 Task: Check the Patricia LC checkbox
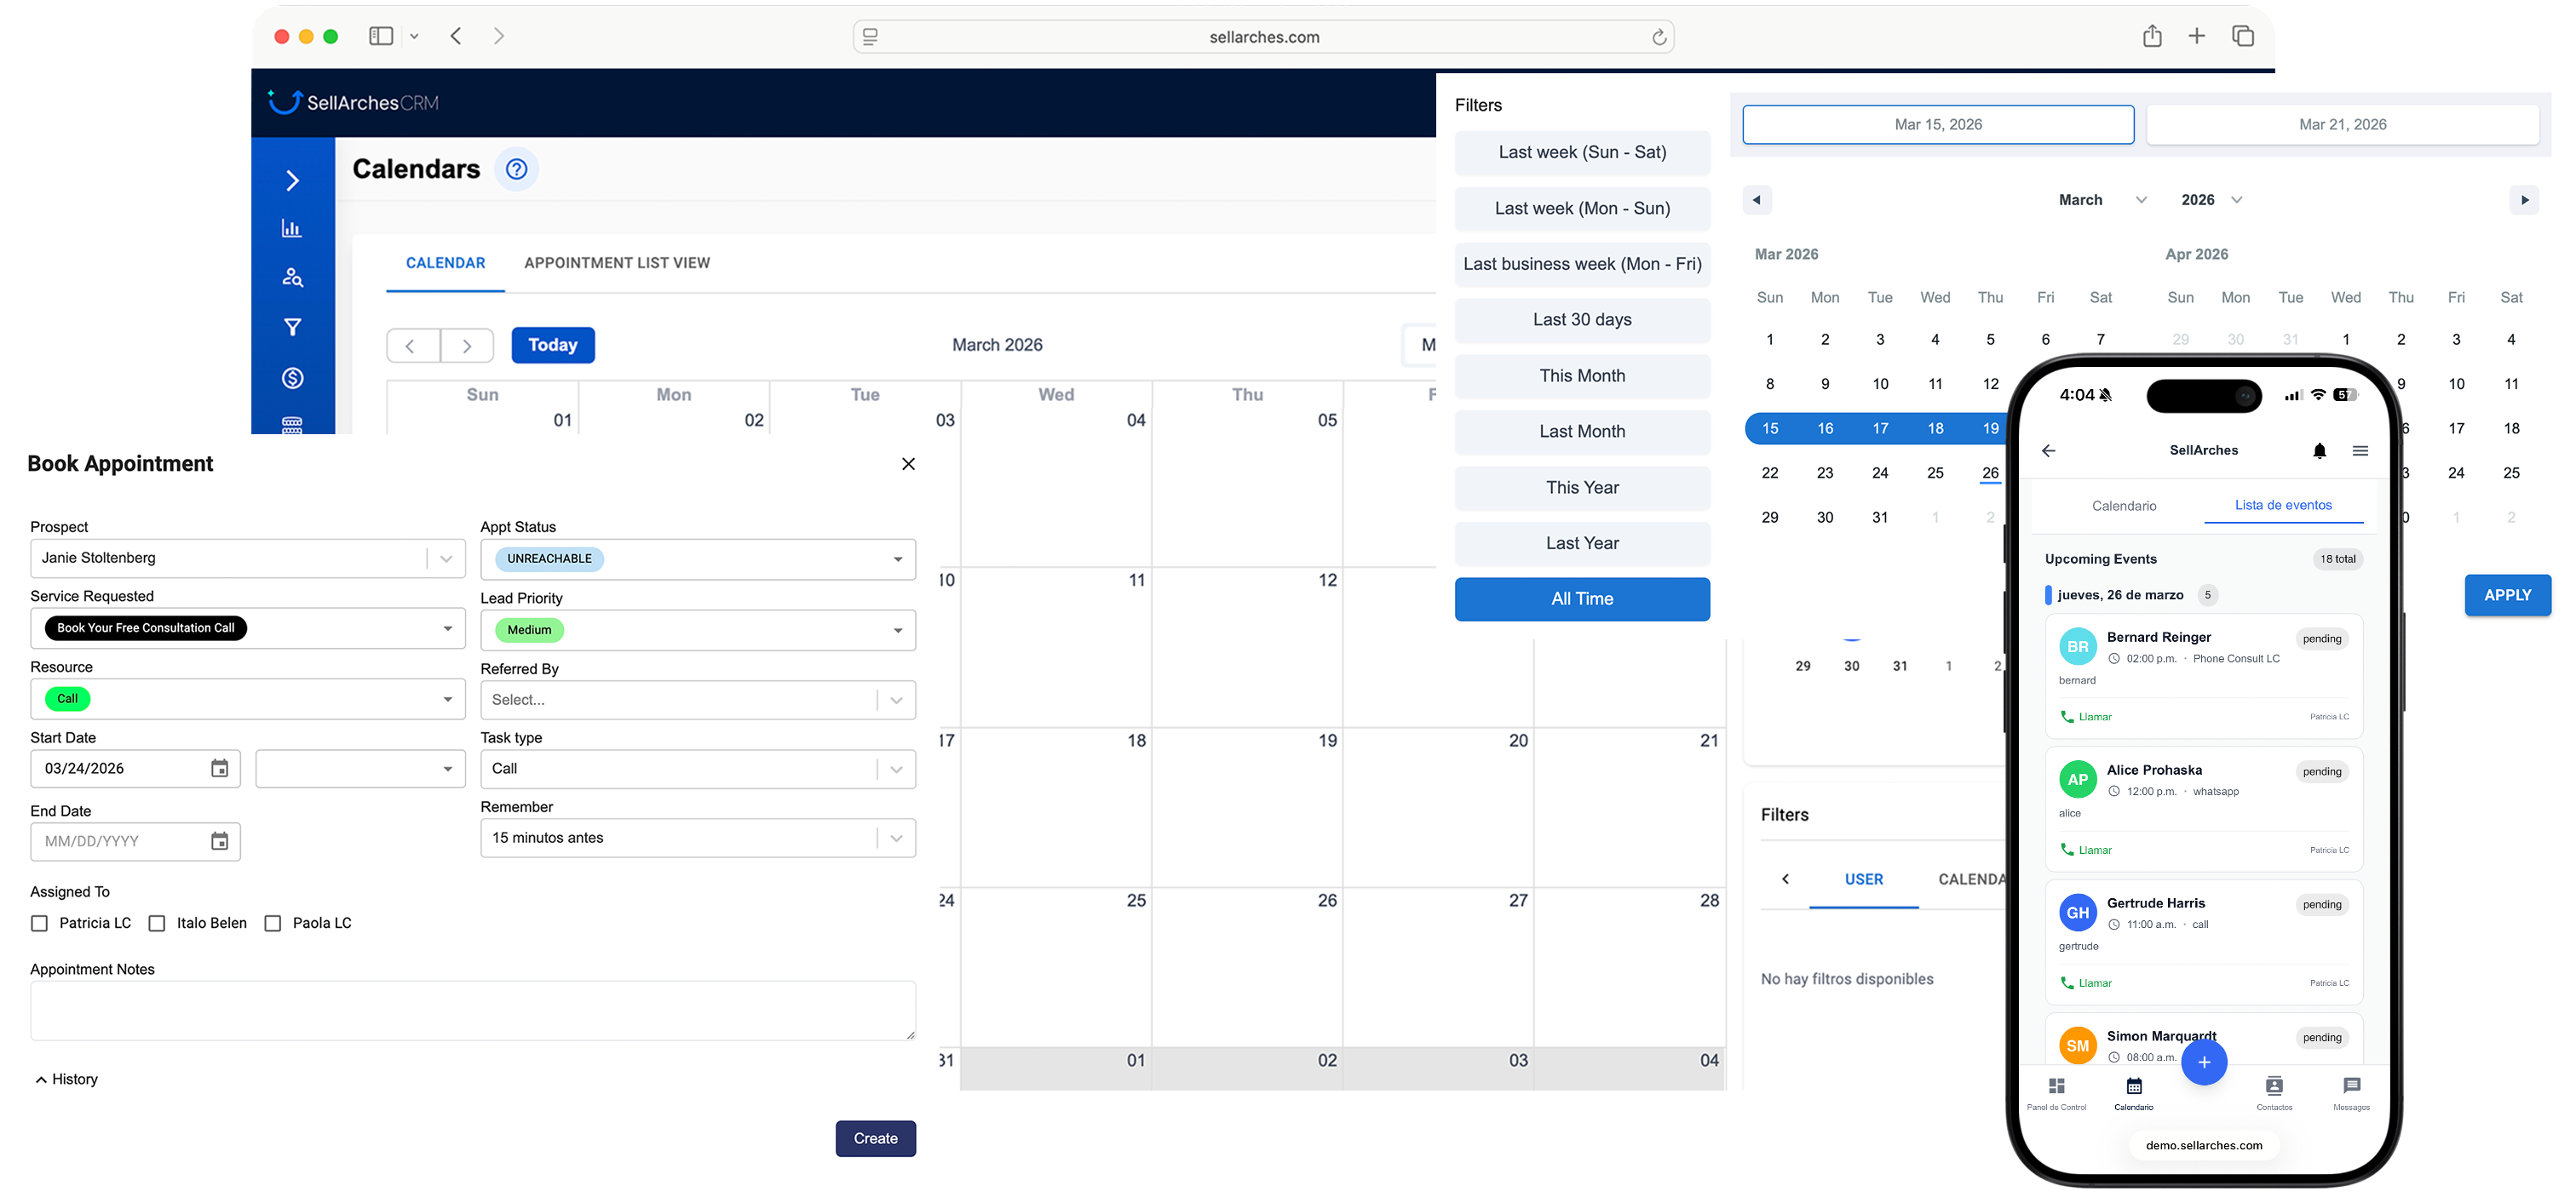[40, 923]
